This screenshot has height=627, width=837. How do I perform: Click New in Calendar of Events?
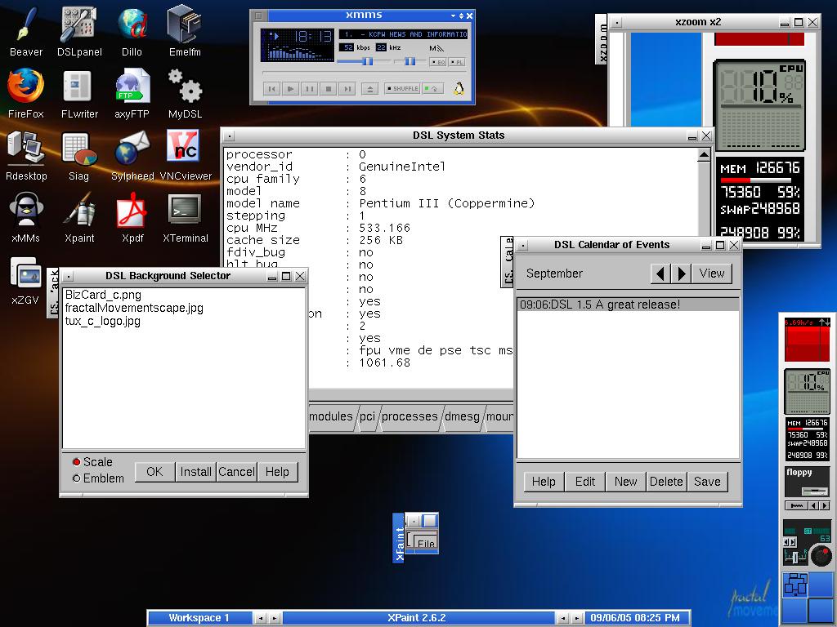point(625,482)
